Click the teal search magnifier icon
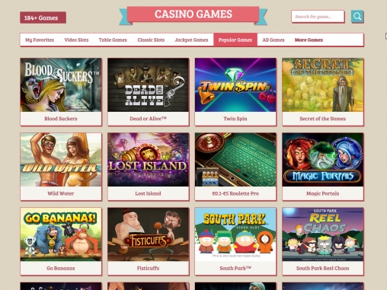This screenshot has width=387, height=290. 357,17
